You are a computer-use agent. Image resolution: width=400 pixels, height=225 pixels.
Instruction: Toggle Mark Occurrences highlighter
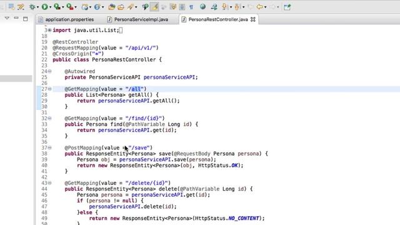point(154,7)
